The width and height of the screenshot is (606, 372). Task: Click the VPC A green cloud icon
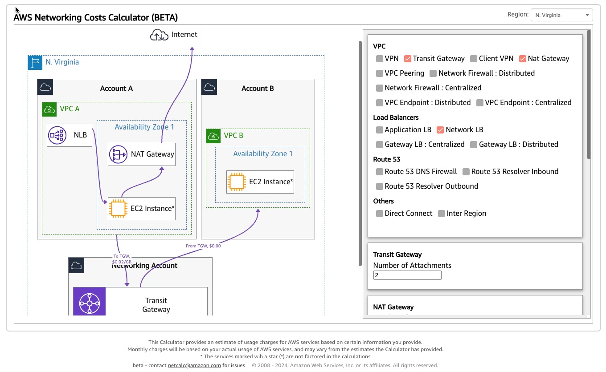coord(49,109)
